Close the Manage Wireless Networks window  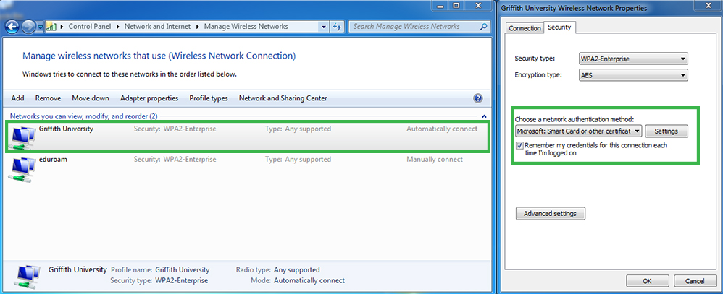tap(477, 5)
